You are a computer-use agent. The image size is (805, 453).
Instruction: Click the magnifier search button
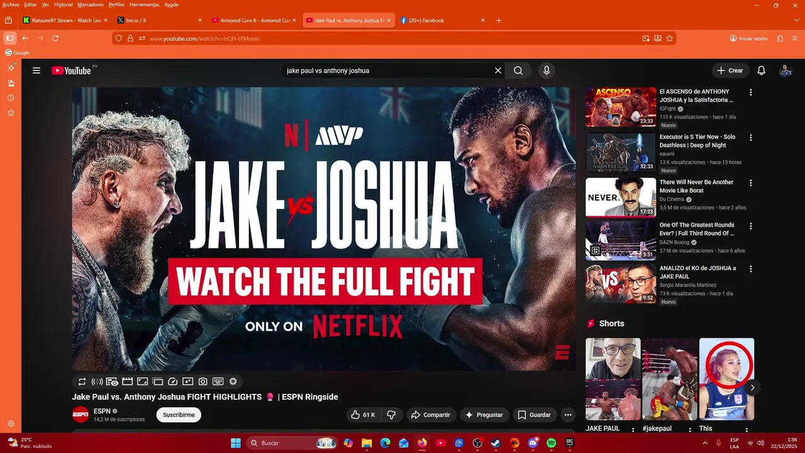click(518, 70)
